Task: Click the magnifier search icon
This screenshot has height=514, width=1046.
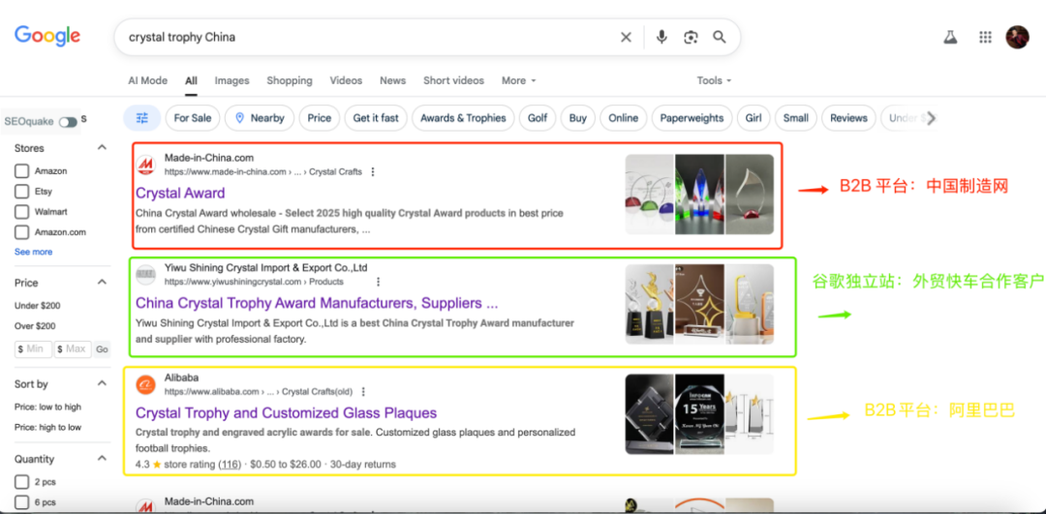Action: (719, 38)
